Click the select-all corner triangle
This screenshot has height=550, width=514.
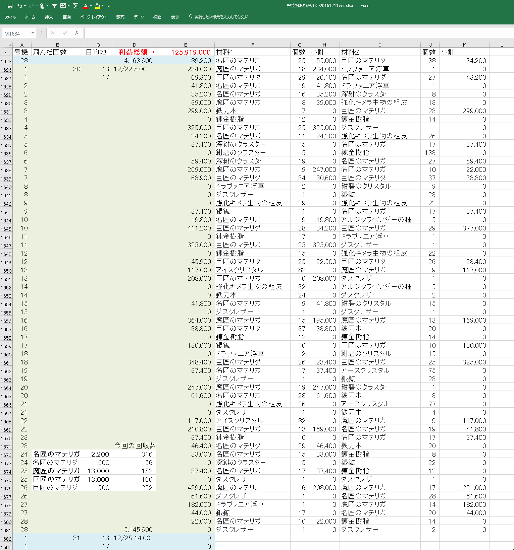[x=9, y=45]
